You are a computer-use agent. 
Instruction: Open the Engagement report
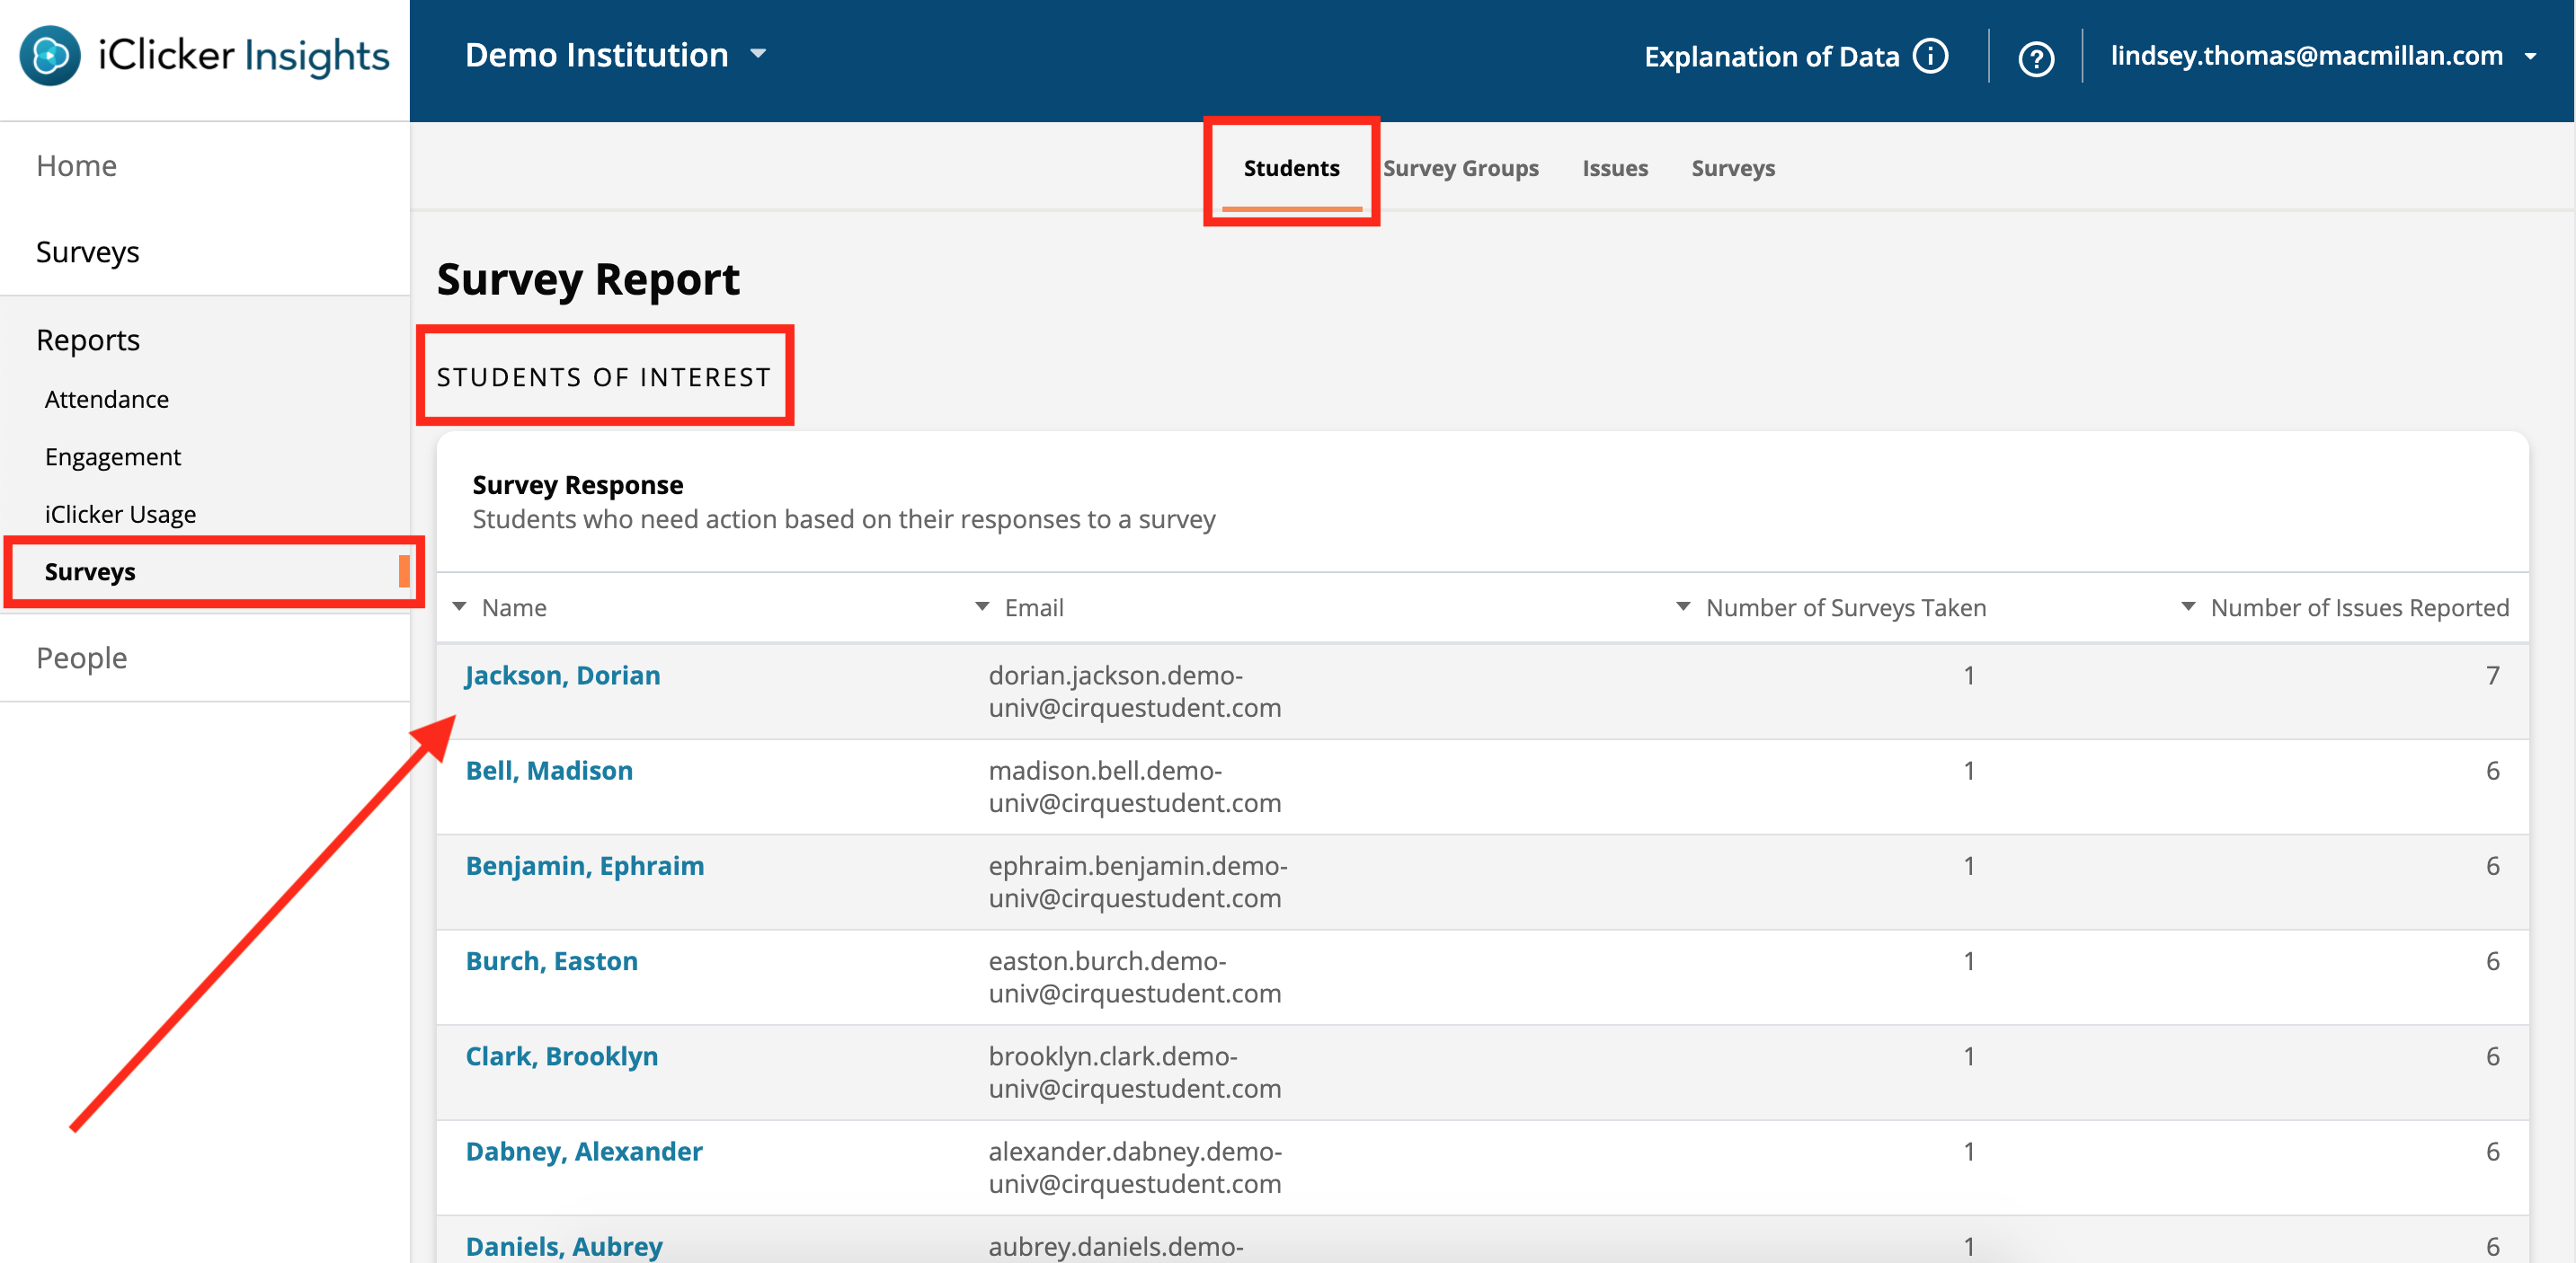point(112,456)
